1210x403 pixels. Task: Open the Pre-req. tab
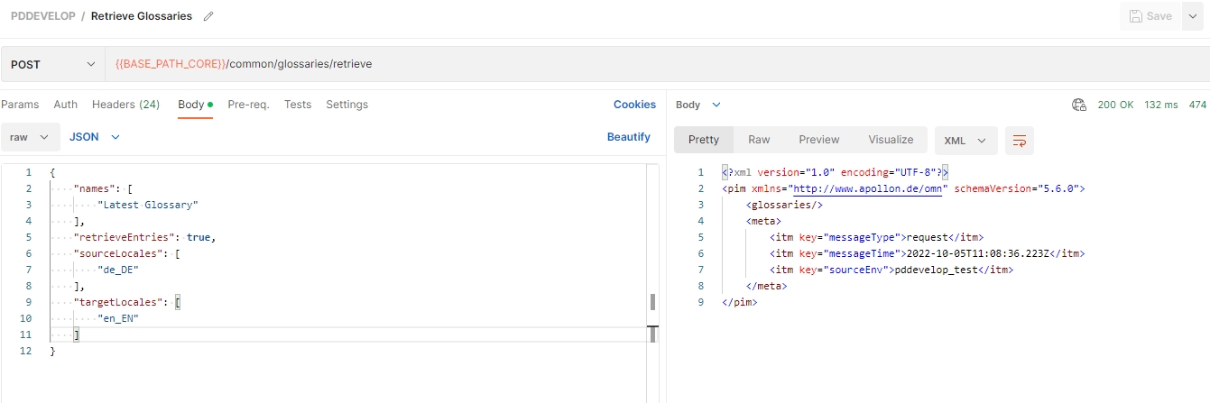(x=248, y=105)
